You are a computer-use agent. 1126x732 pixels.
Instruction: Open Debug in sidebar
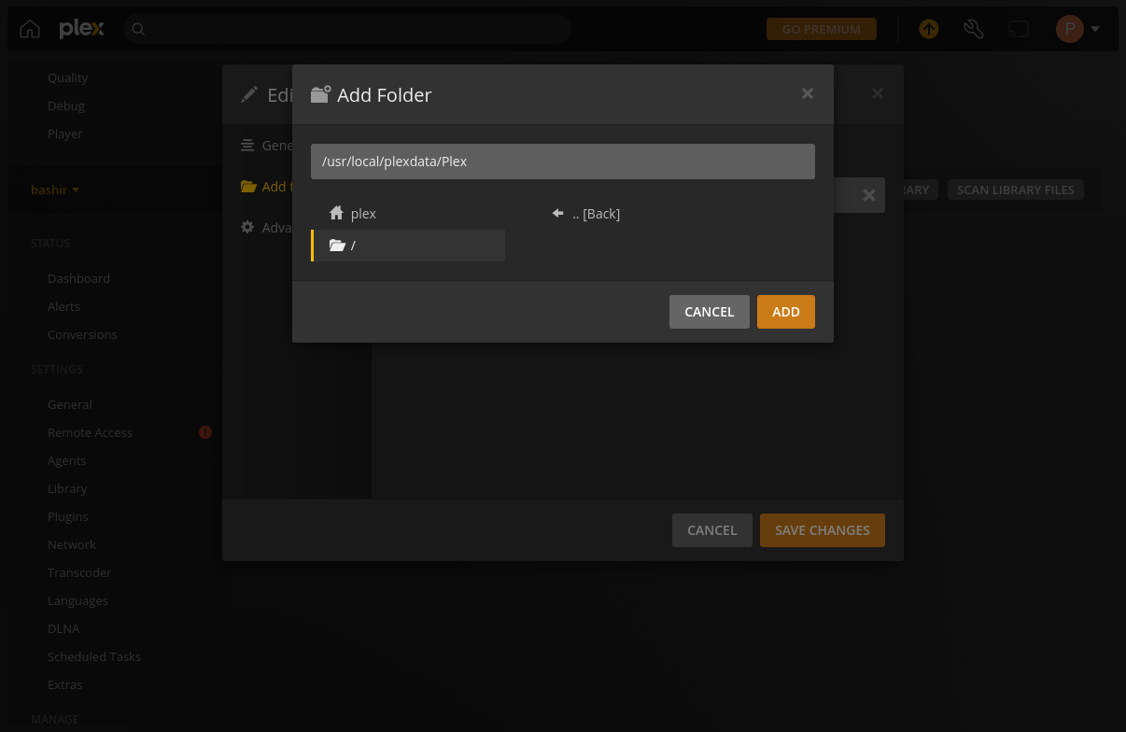[x=66, y=106]
